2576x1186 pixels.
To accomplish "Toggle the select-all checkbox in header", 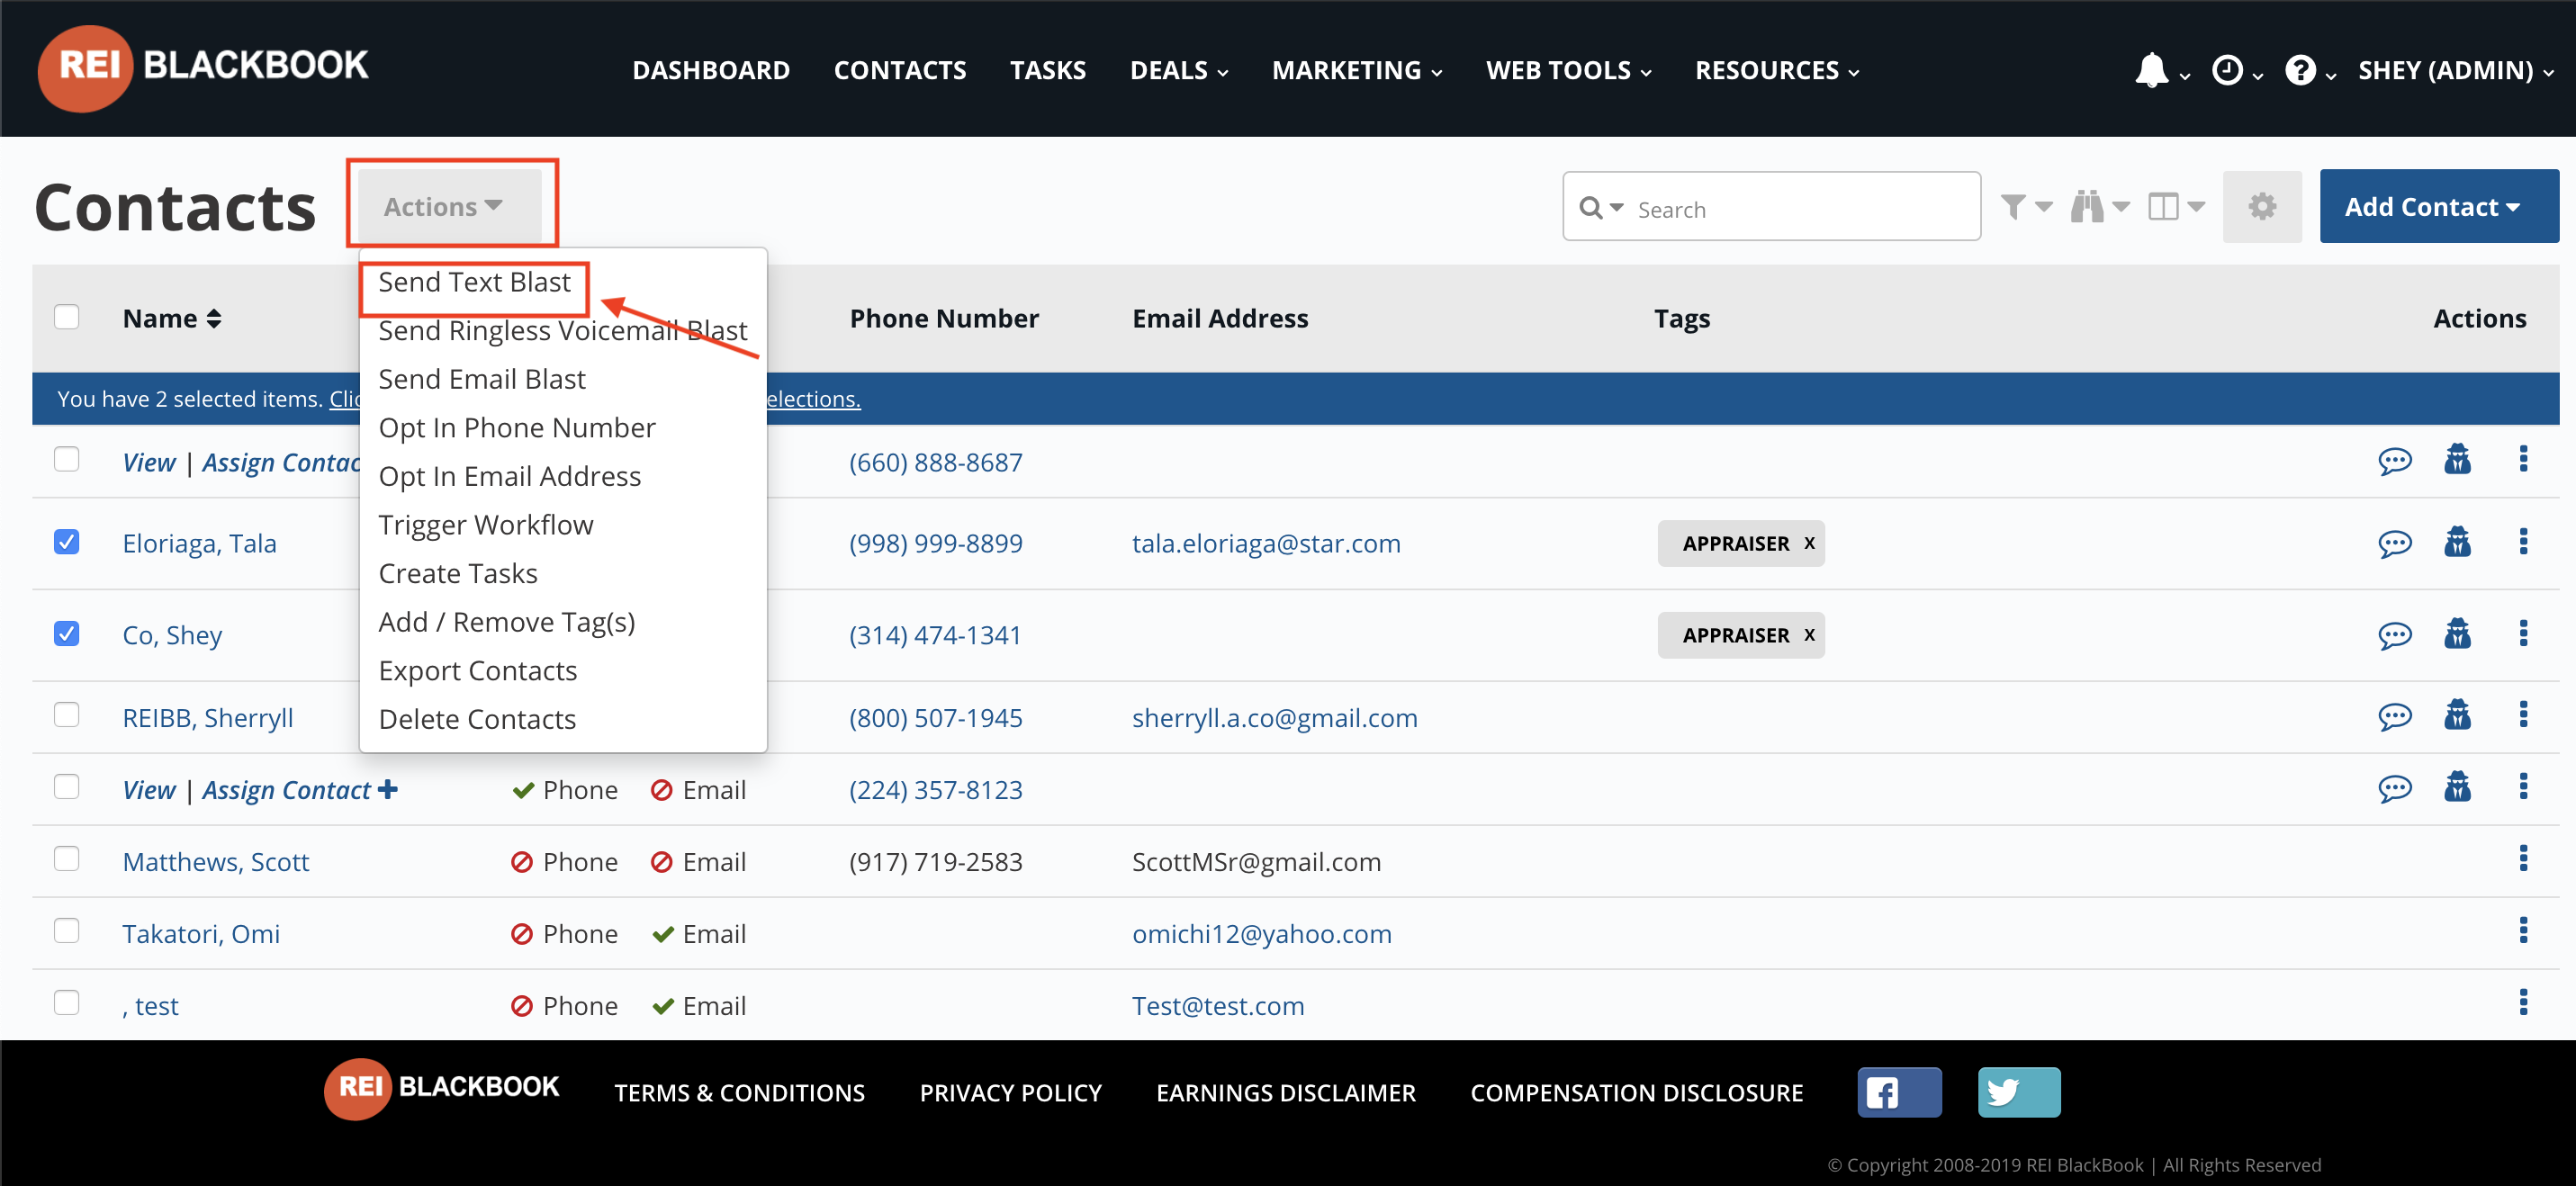I will (66, 317).
